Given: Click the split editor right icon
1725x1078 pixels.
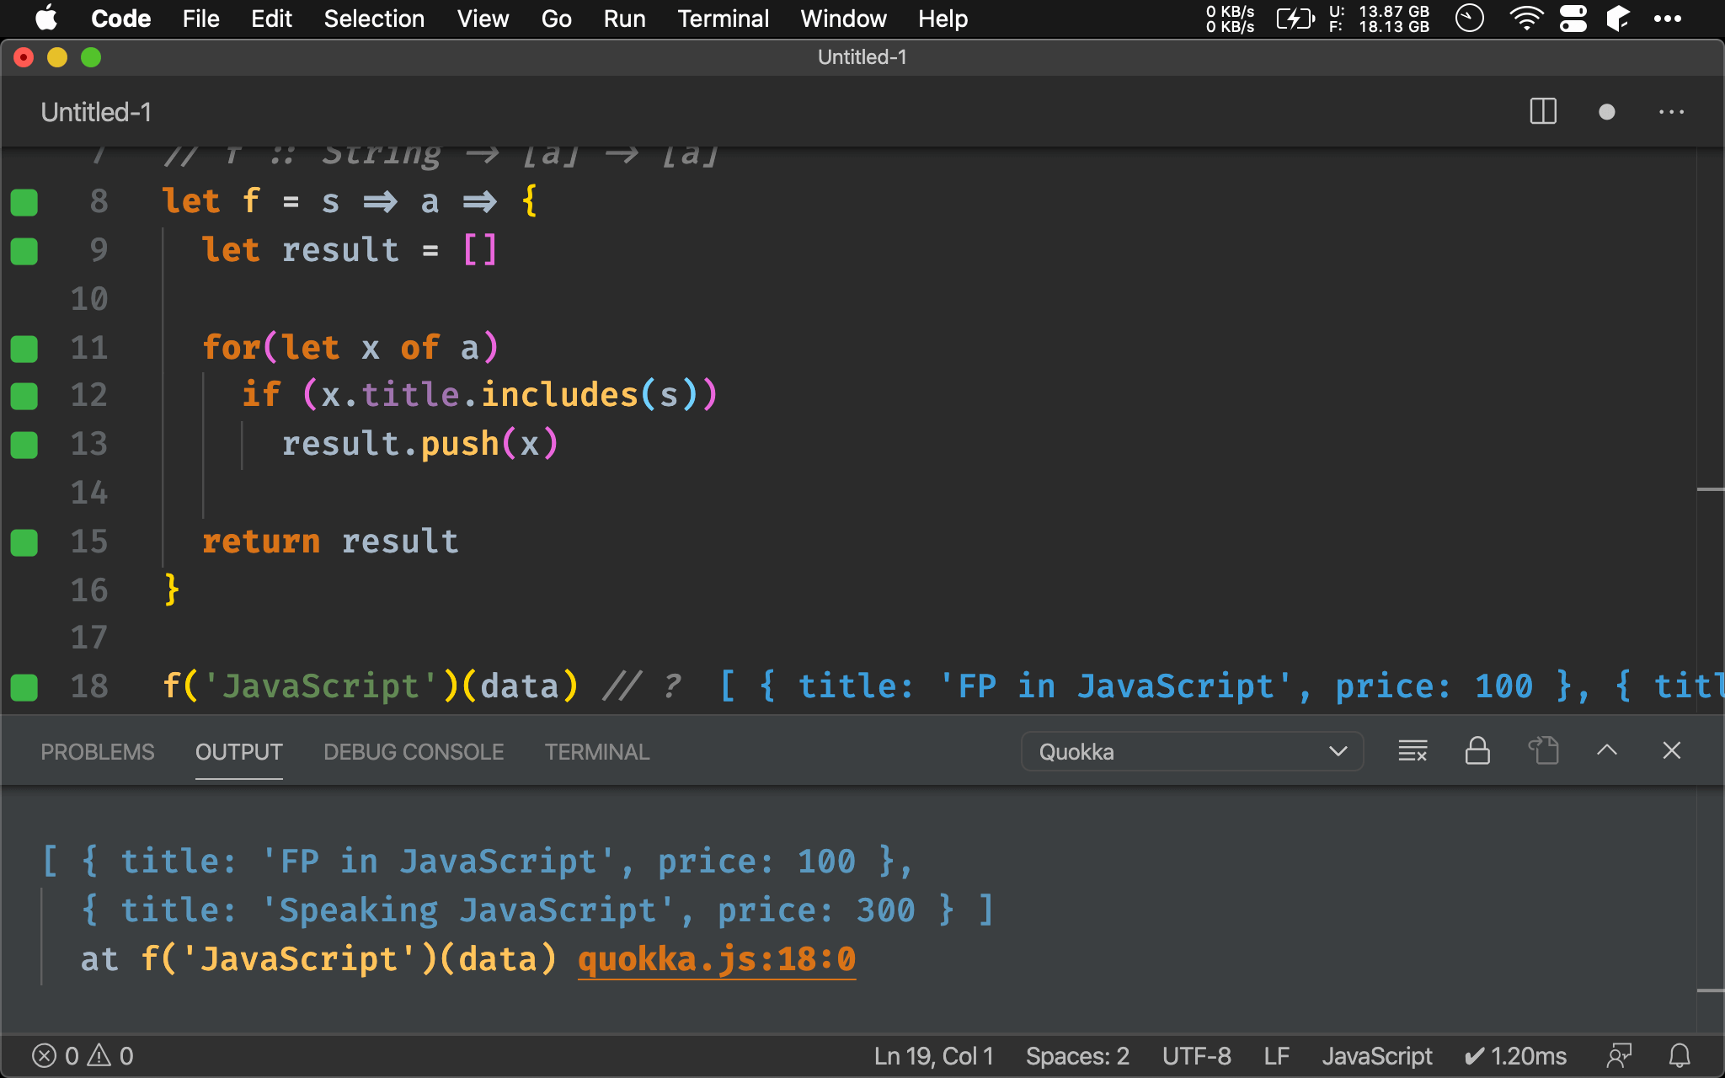Looking at the screenshot, I should coord(1543,112).
